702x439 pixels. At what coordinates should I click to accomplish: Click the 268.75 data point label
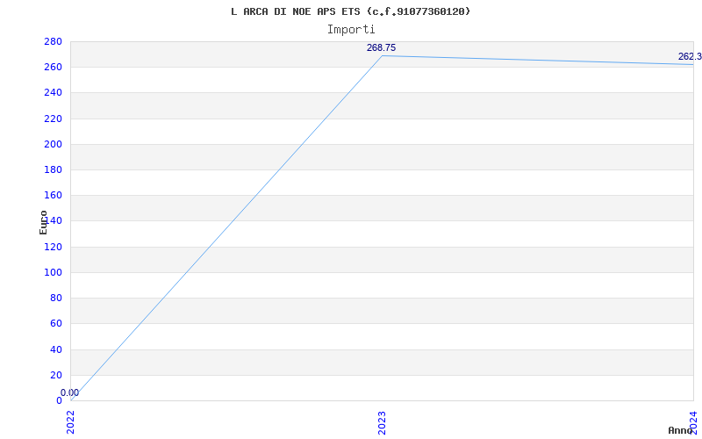pos(381,48)
